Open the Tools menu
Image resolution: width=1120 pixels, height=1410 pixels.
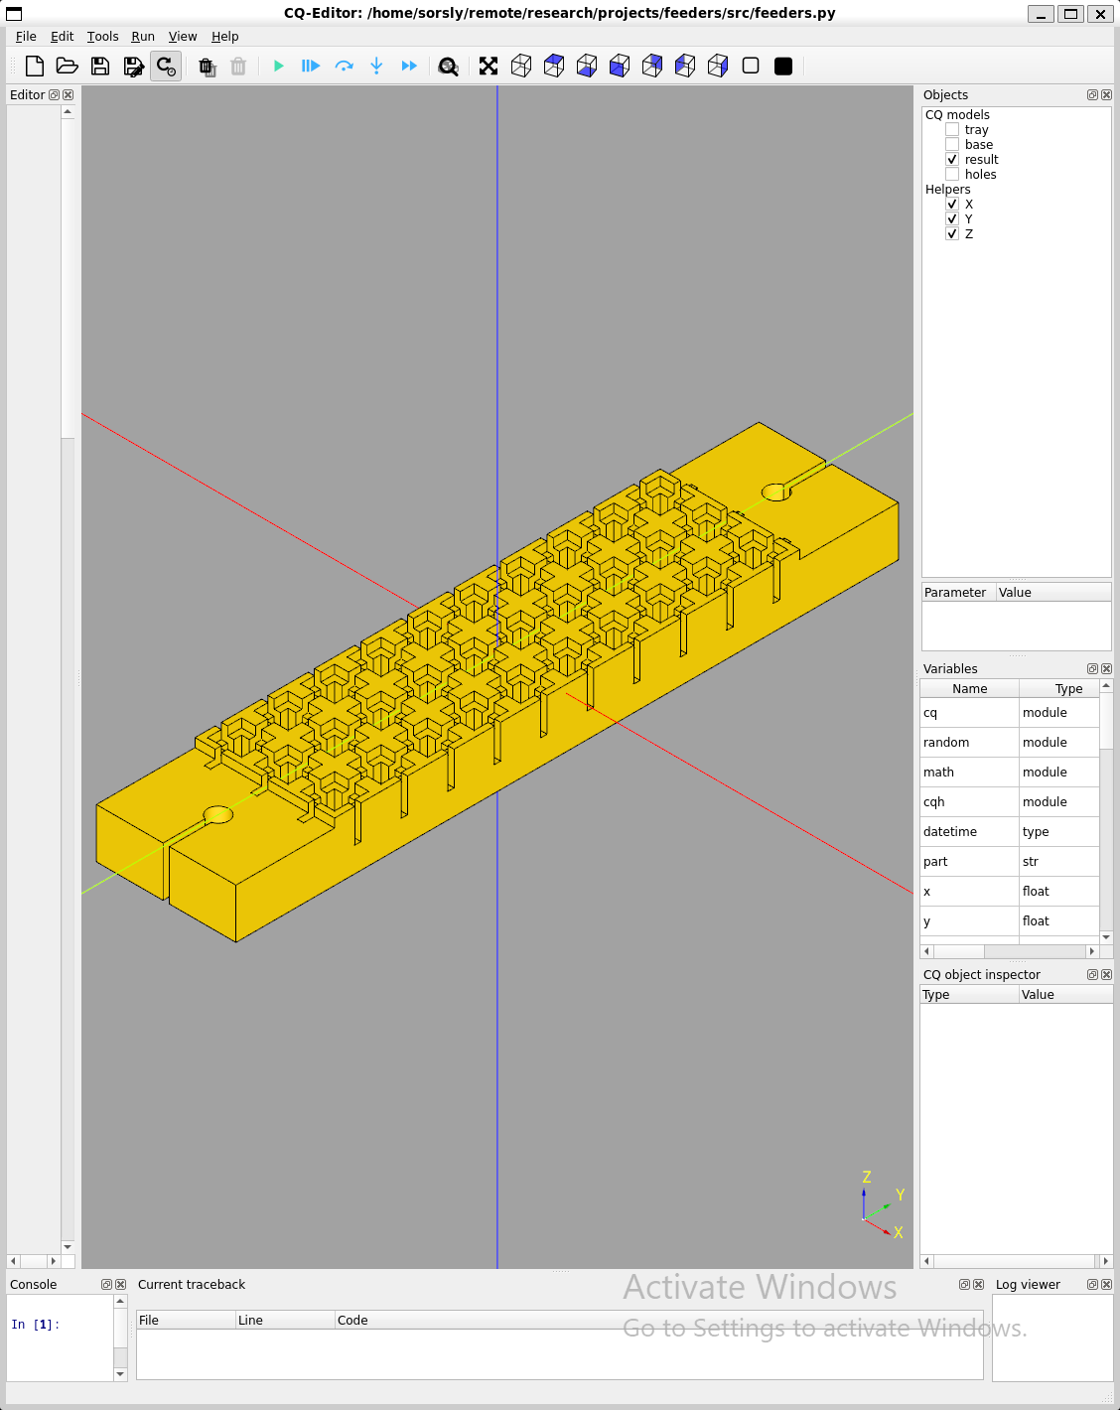[x=102, y=37]
